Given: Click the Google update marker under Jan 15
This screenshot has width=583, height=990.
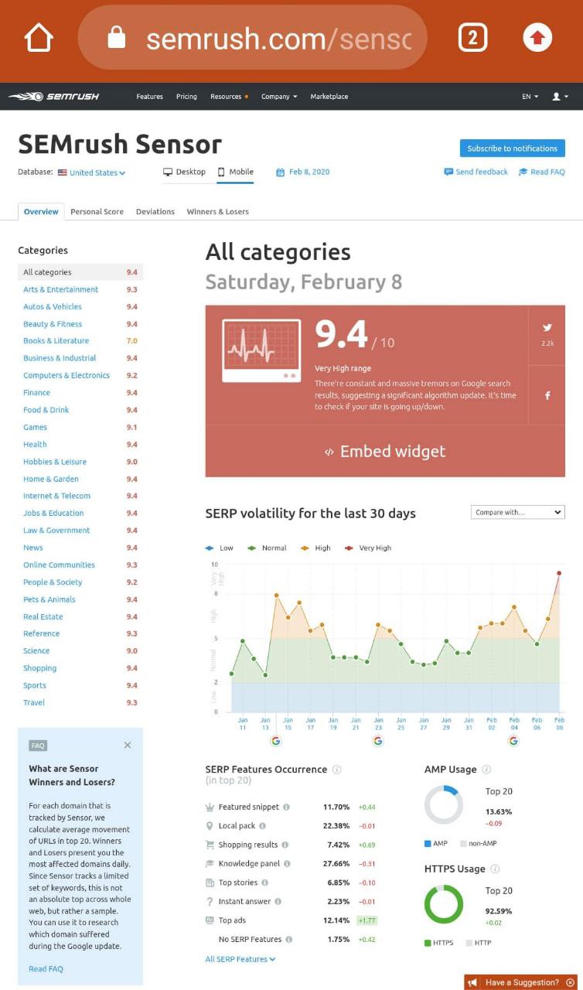Looking at the screenshot, I should coord(276,741).
